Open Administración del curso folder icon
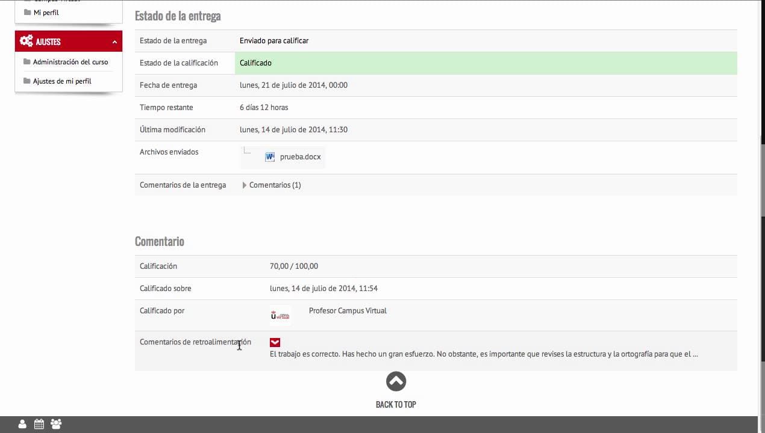 pyautogui.click(x=27, y=62)
